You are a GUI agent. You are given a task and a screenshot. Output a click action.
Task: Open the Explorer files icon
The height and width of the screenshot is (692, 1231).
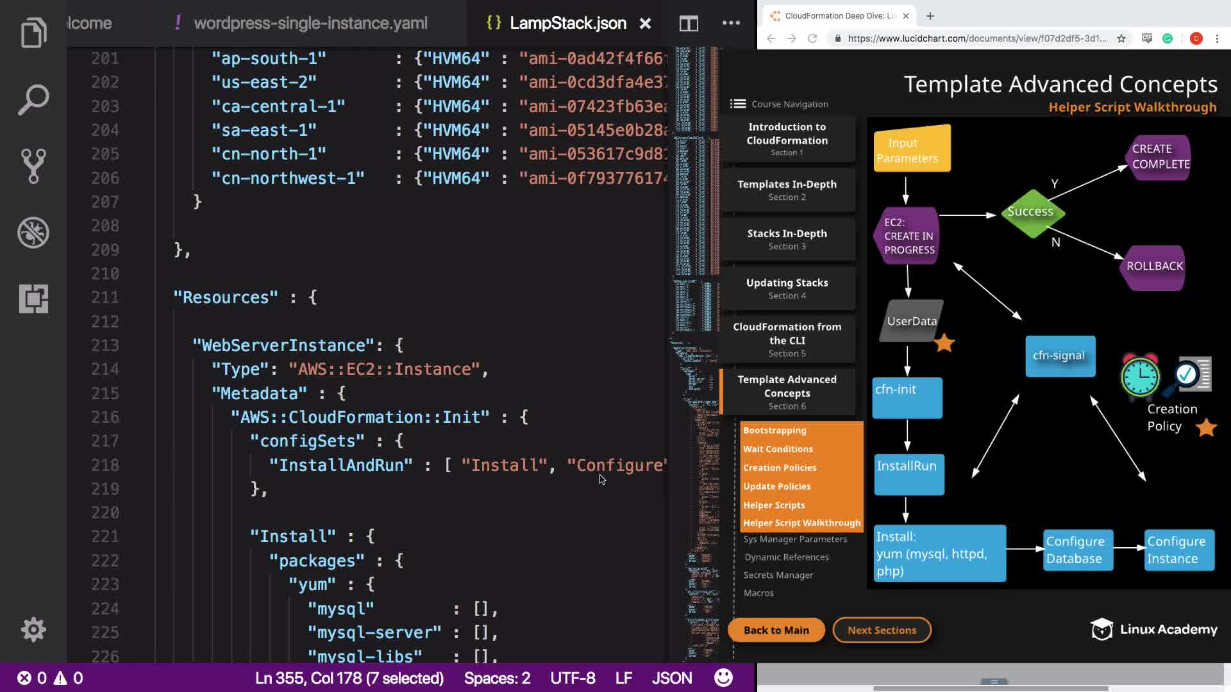[x=33, y=33]
